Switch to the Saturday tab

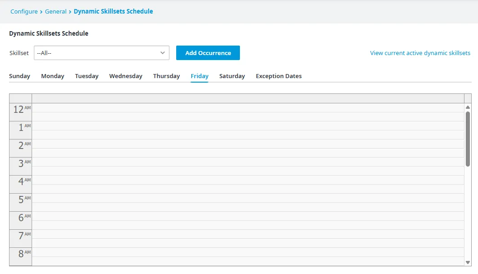coord(232,76)
